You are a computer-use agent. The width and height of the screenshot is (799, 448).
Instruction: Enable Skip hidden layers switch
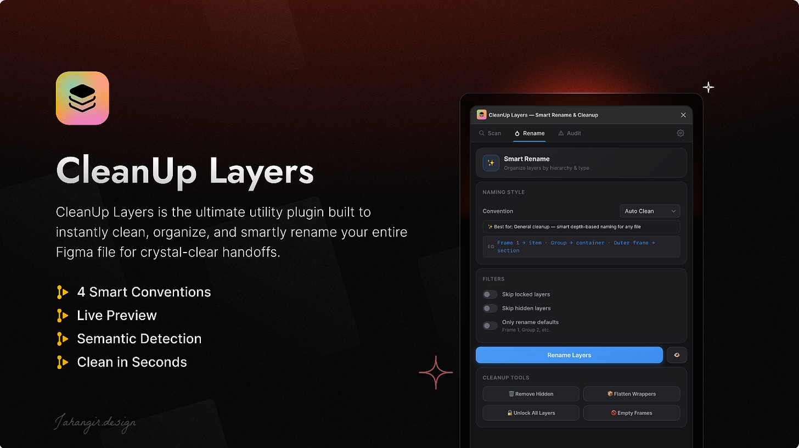pos(490,308)
